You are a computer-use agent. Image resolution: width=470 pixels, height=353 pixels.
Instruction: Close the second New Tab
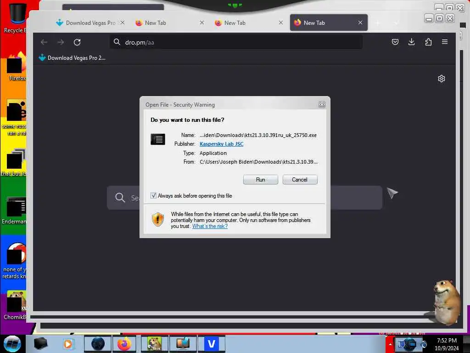(280, 23)
